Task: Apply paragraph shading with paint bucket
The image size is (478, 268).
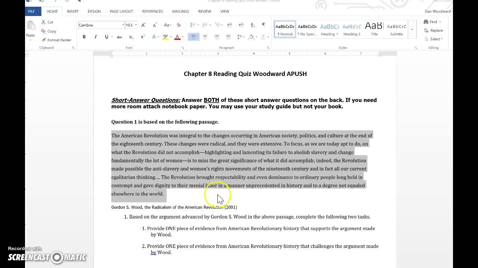Action: [x=251, y=37]
